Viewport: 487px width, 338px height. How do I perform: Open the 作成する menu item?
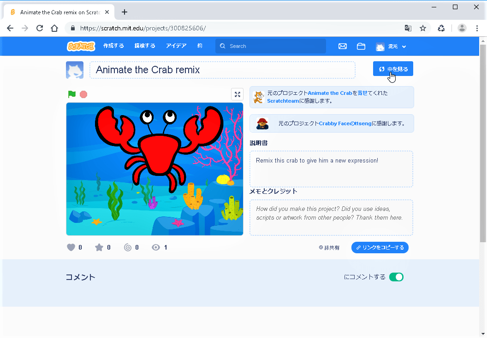pyautogui.click(x=113, y=46)
